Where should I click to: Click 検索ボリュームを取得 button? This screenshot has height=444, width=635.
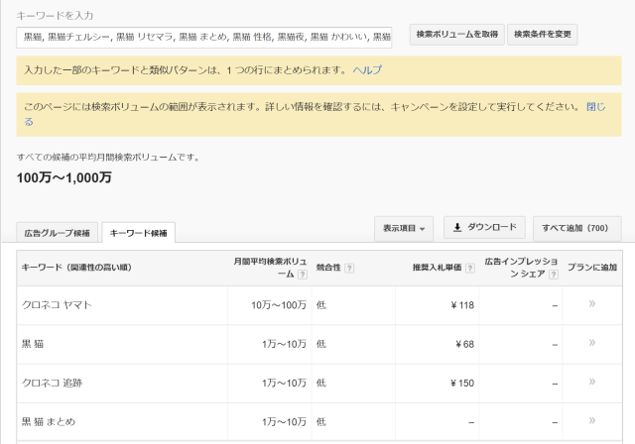(457, 35)
